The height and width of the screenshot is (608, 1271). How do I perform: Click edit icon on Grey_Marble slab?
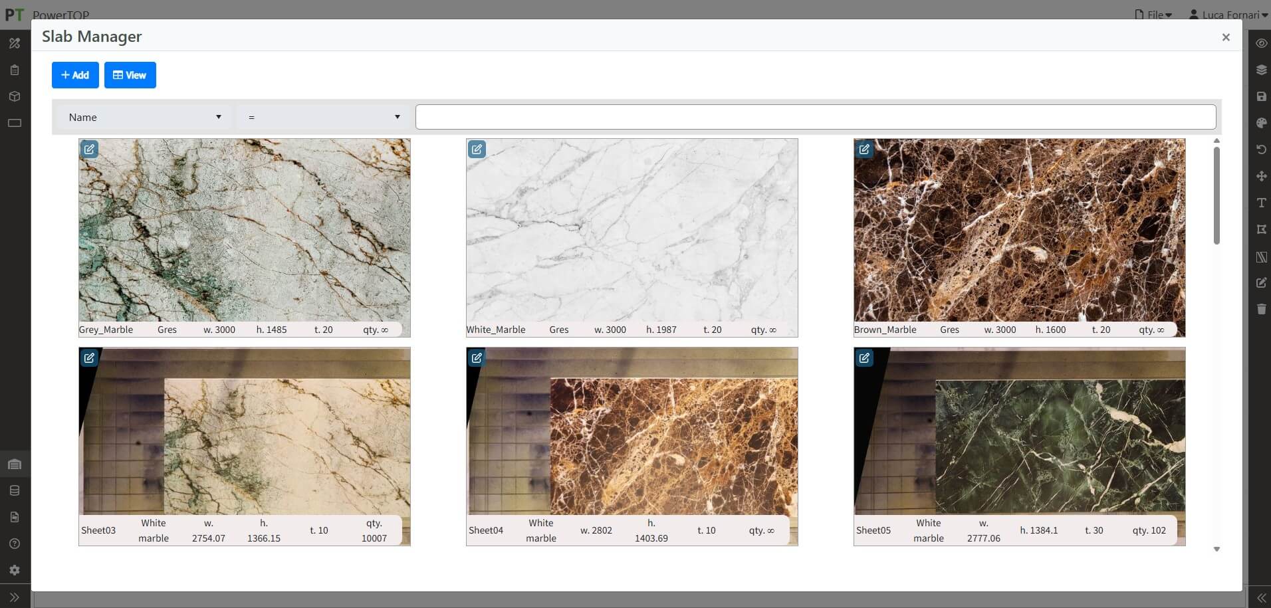(89, 149)
